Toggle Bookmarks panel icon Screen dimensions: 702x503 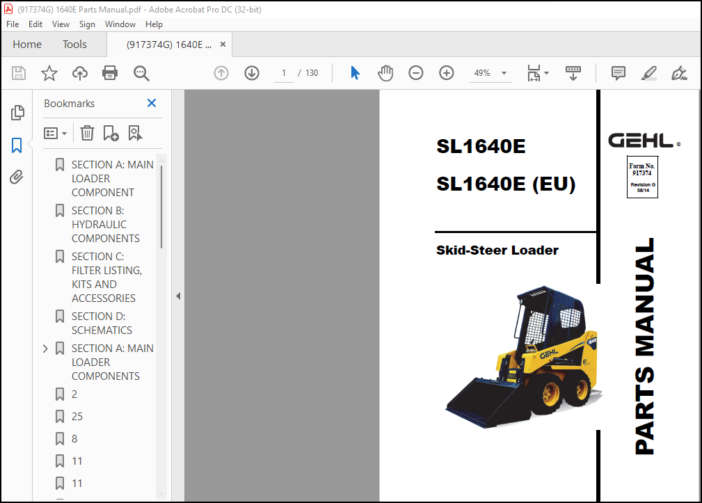tap(17, 145)
